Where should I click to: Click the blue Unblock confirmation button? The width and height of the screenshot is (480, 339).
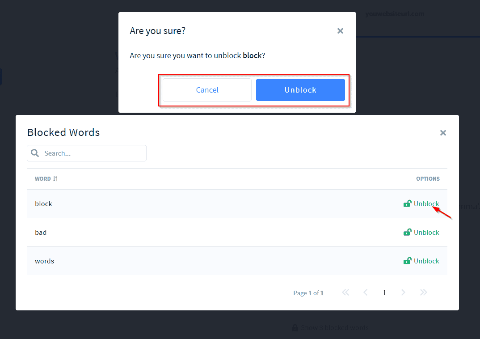point(300,90)
